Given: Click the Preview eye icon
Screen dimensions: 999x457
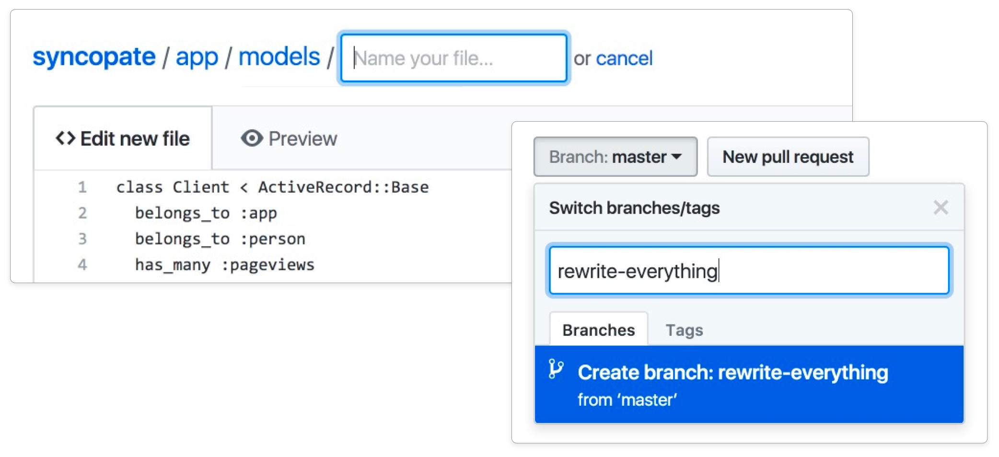Looking at the screenshot, I should click(x=252, y=138).
